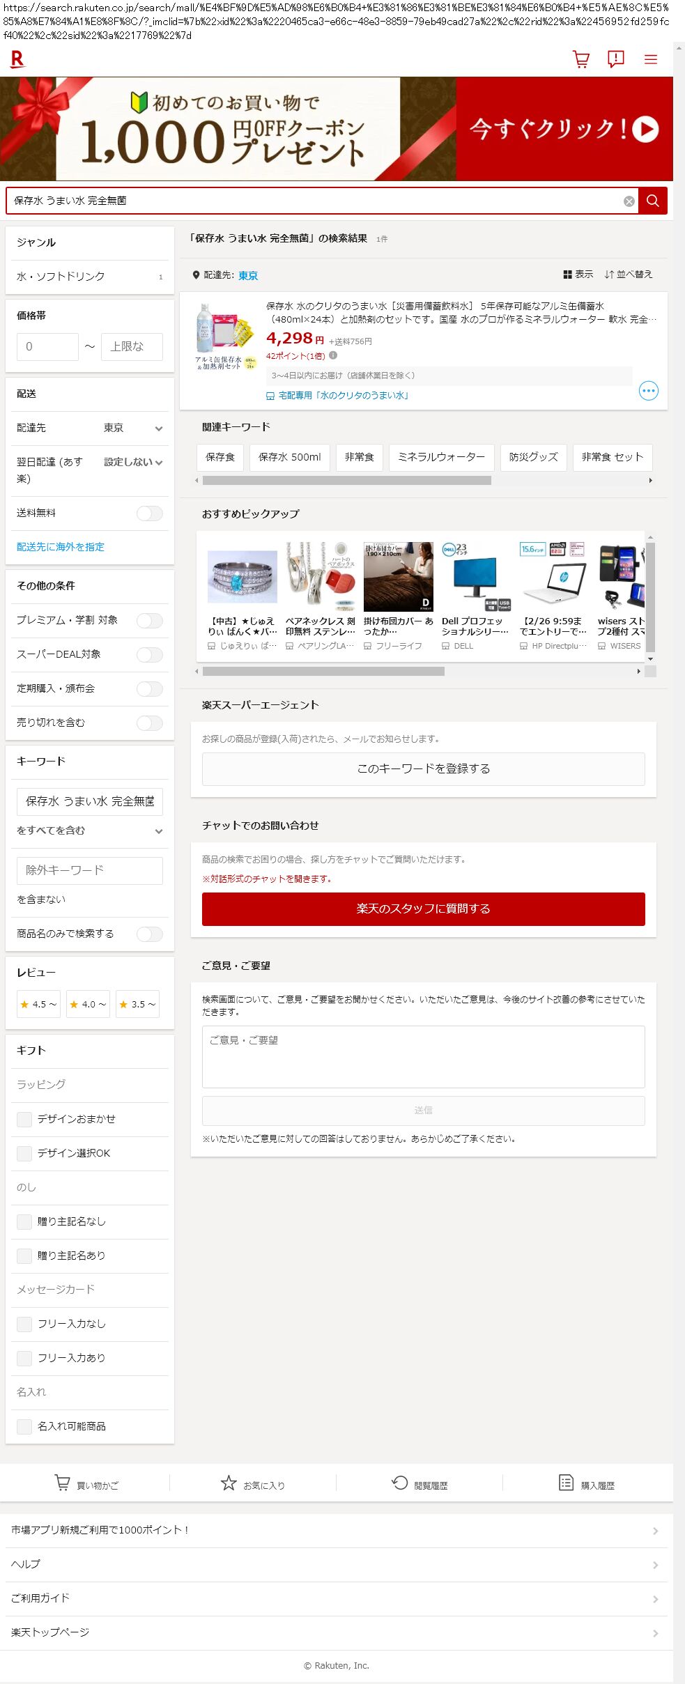This screenshot has width=685, height=1684.
Task: Filter reviews by 3.5 stars and up
Action: coord(137,1004)
